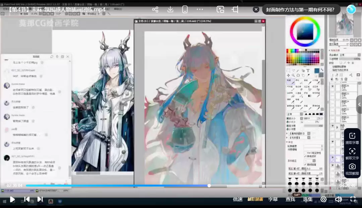Skip to the next video

coord(40,199)
